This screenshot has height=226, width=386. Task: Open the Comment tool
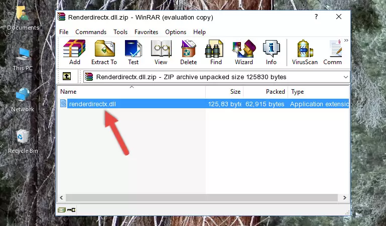pos(333,52)
